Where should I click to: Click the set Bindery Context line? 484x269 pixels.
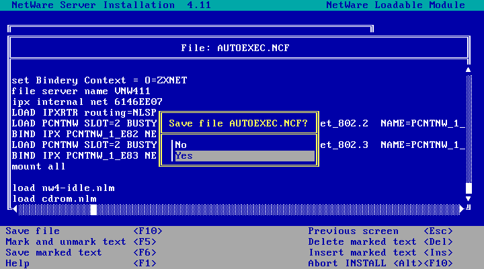(x=99, y=80)
